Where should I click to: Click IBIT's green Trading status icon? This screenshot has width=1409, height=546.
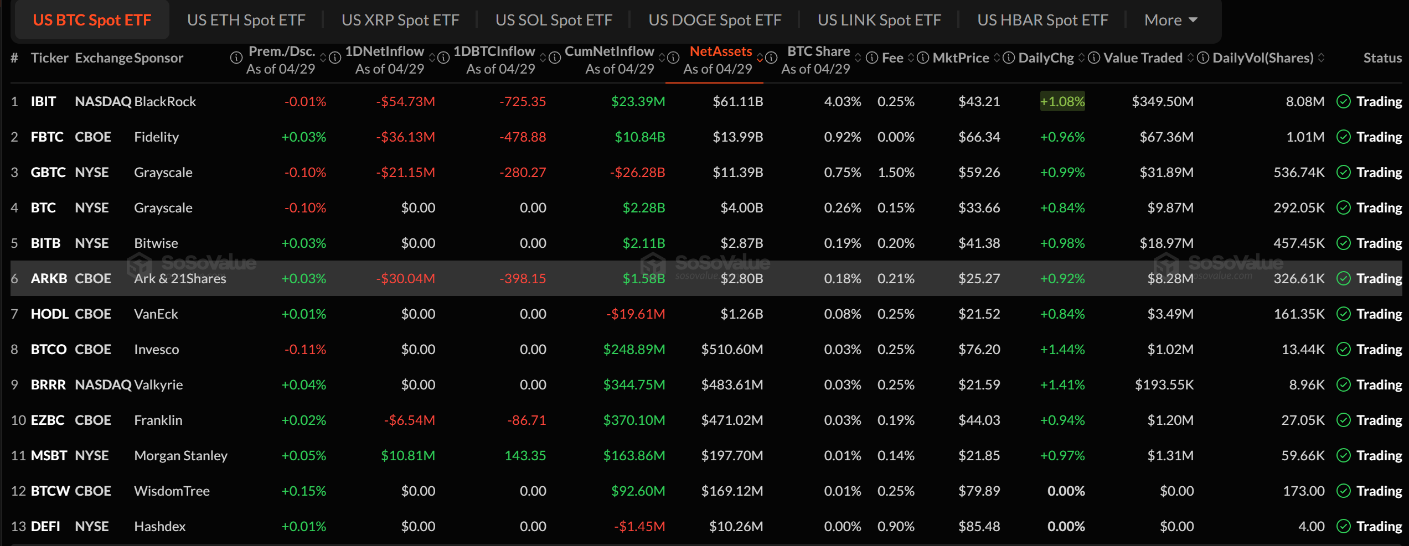tap(1343, 101)
